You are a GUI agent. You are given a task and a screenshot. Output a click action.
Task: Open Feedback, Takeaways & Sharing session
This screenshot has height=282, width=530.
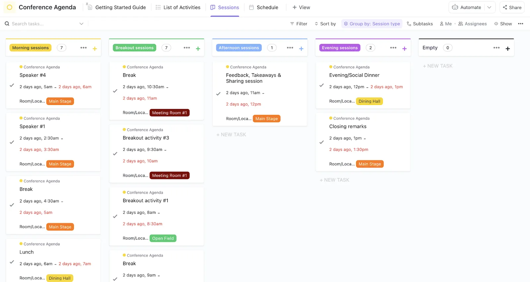click(x=253, y=78)
